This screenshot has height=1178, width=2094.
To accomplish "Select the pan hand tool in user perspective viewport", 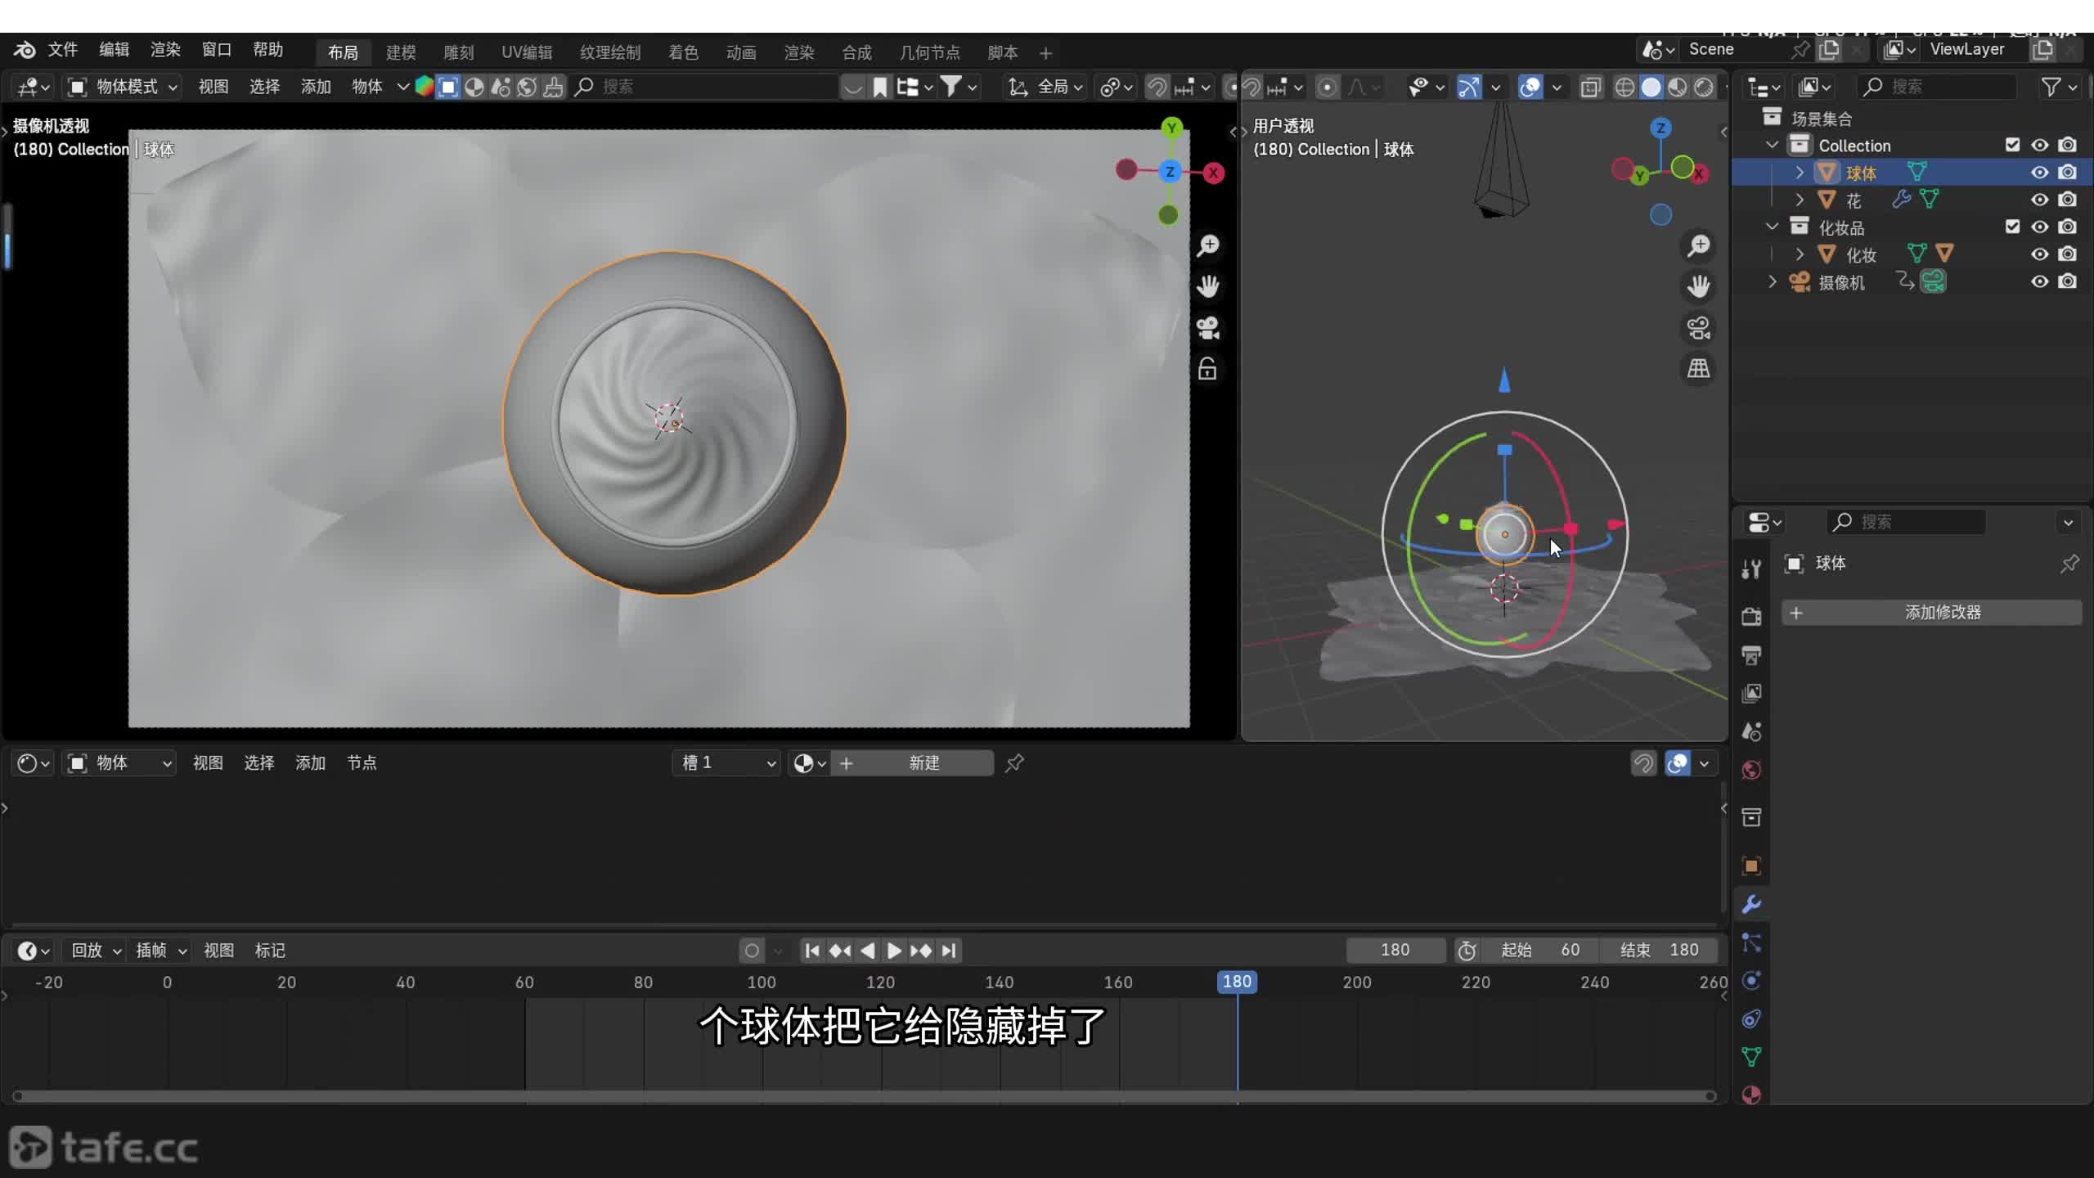I will [x=1699, y=286].
